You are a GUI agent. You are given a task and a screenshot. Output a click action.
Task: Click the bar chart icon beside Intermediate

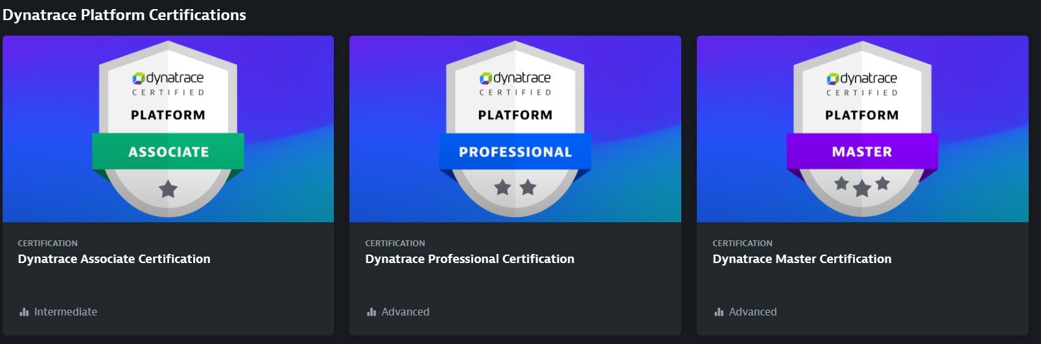(24, 312)
